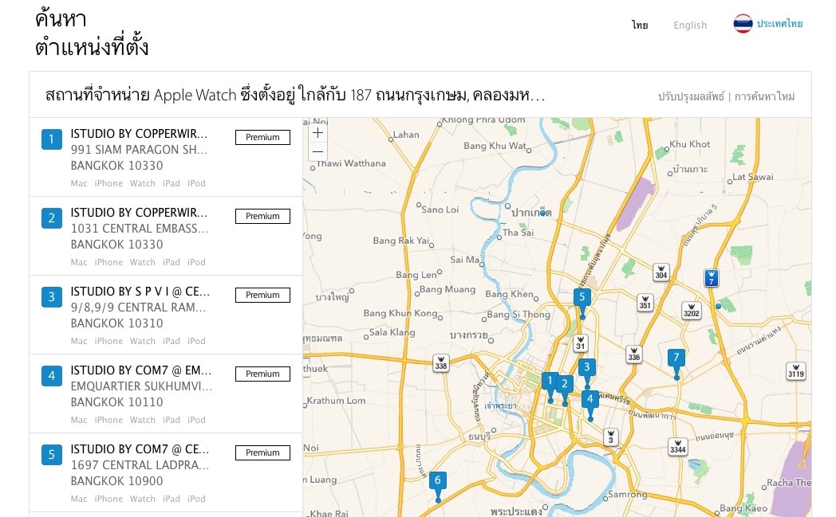Click iPhone tag in Central Rama listing
Image resolution: width=836 pixels, height=517 pixels.
click(x=108, y=341)
